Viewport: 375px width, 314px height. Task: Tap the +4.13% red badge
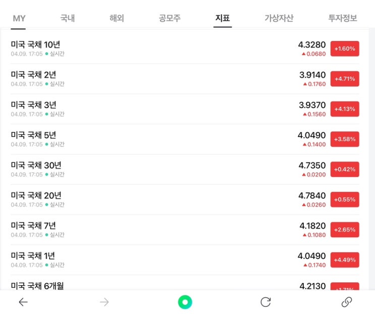point(345,109)
